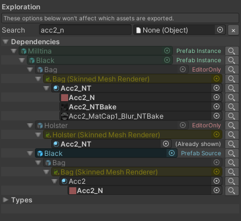Collapse the Holster EditorOnly node
Viewport: 241px width, 221px height.
(x=30, y=126)
